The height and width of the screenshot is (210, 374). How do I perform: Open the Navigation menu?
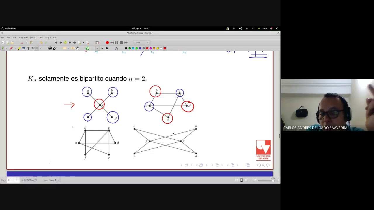click(x=23, y=37)
